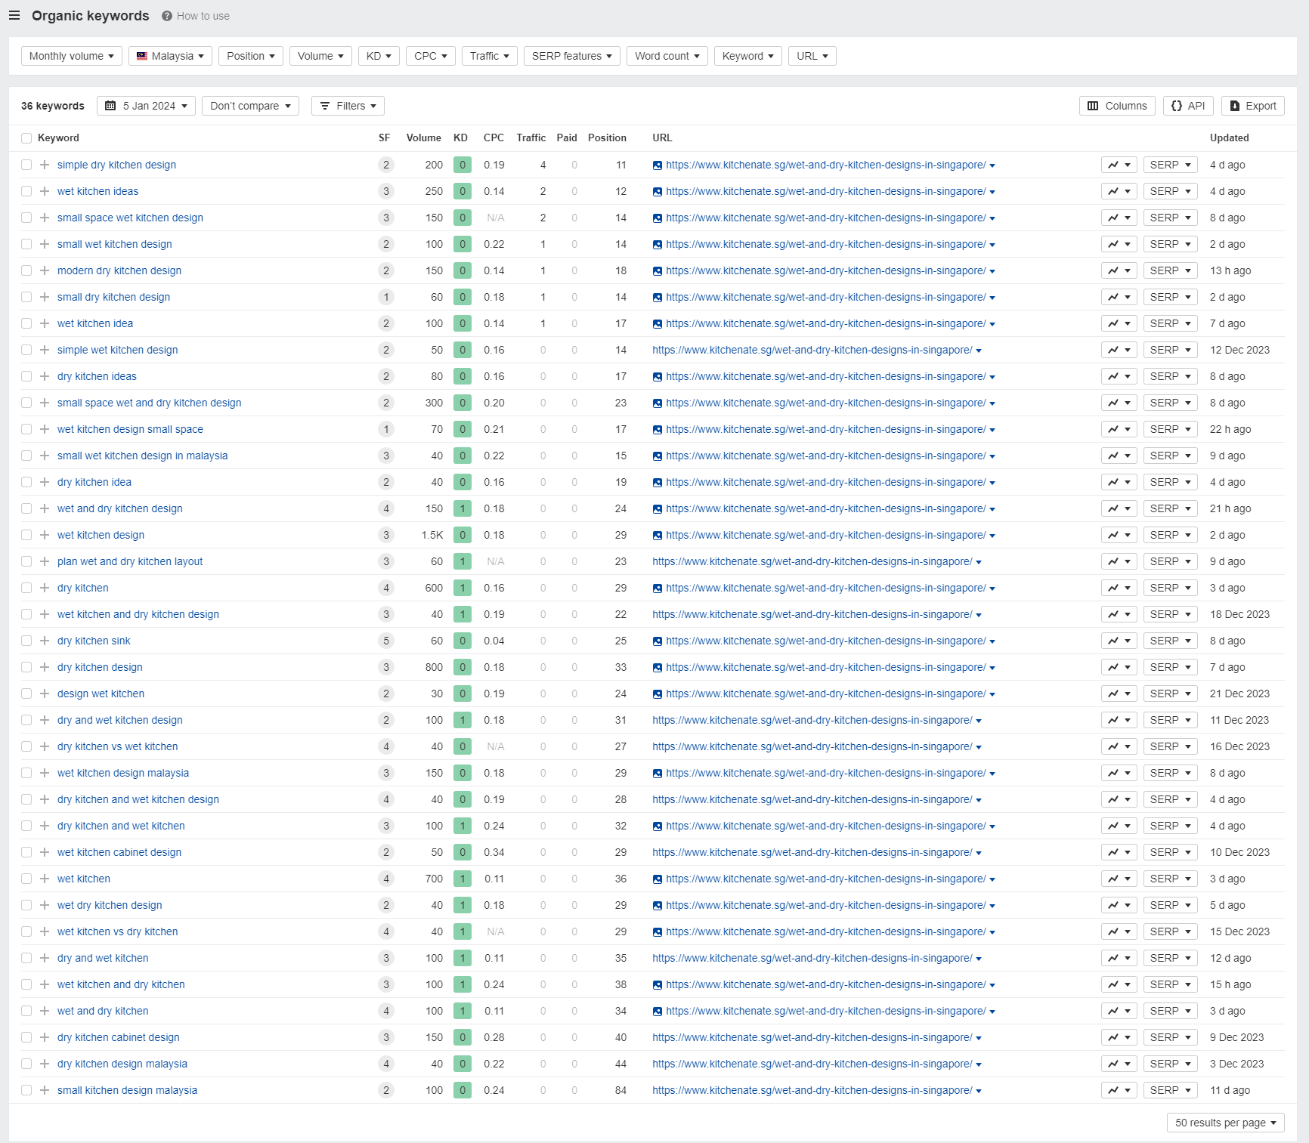
Task: Open history chart for 'modern dry kitchen design'
Action: (x=1119, y=270)
